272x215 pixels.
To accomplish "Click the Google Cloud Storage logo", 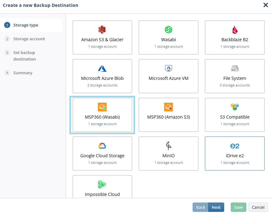I will tap(102, 146).
